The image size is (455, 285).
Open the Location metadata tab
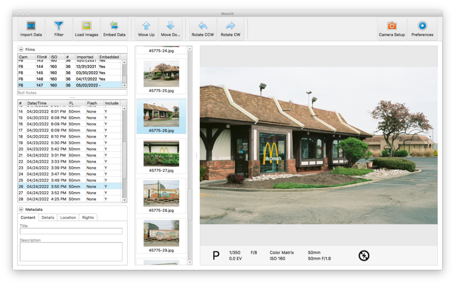[68, 218]
